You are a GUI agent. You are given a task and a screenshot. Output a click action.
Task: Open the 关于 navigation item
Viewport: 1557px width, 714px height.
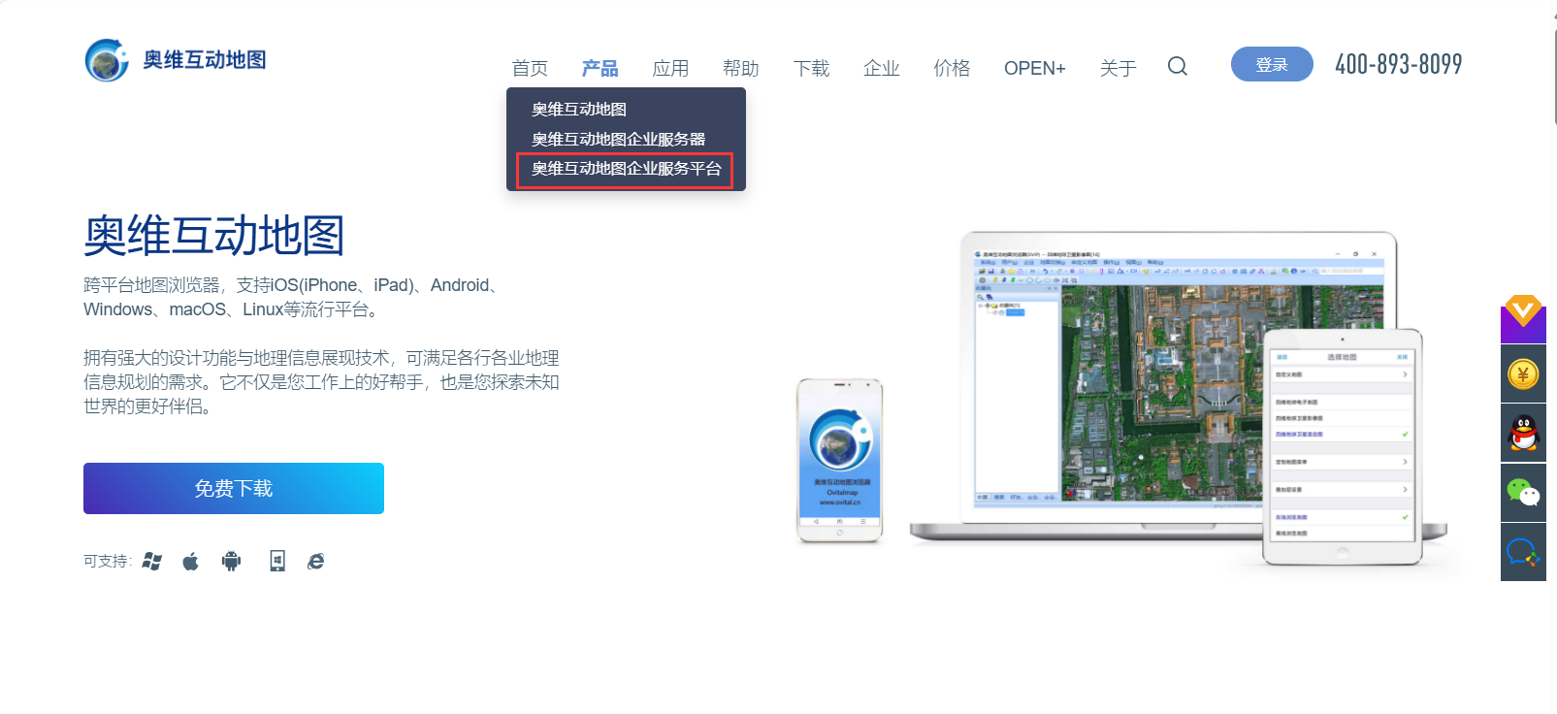[x=1118, y=68]
